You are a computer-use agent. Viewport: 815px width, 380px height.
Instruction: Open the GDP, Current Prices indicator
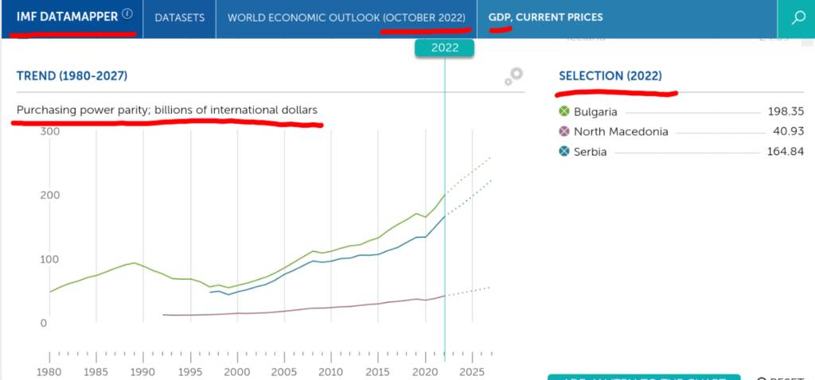point(545,17)
